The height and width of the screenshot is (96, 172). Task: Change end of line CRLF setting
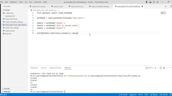pos(146,95)
